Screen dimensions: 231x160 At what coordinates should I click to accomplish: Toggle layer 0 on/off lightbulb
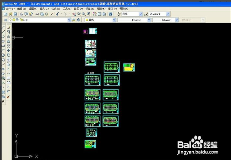pos(11,20)
